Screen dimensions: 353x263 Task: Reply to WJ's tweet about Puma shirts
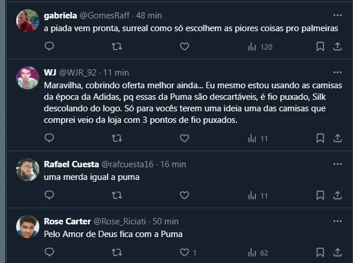(49, 138)
